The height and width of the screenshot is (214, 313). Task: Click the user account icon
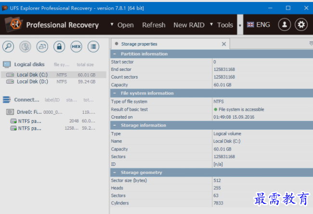pyautogui.click(x=285, y=25)
